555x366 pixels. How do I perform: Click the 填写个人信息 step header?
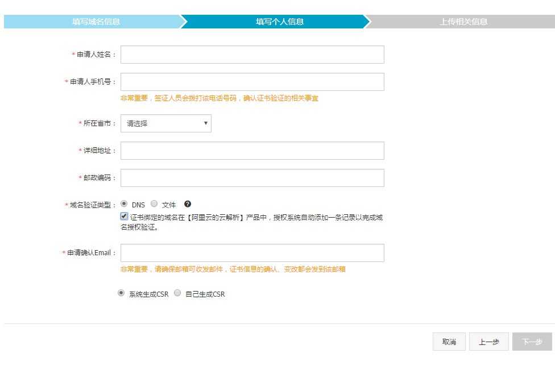(x=277, y=21)
